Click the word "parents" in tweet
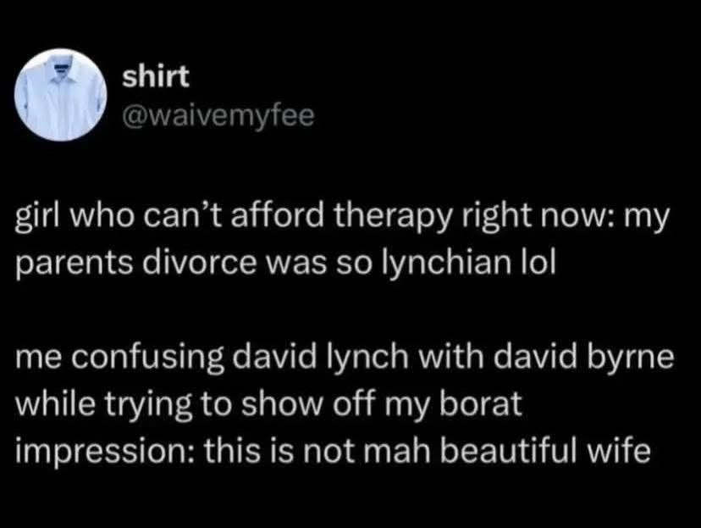Viewport: 701px width, 528px height. click(74, 264)
